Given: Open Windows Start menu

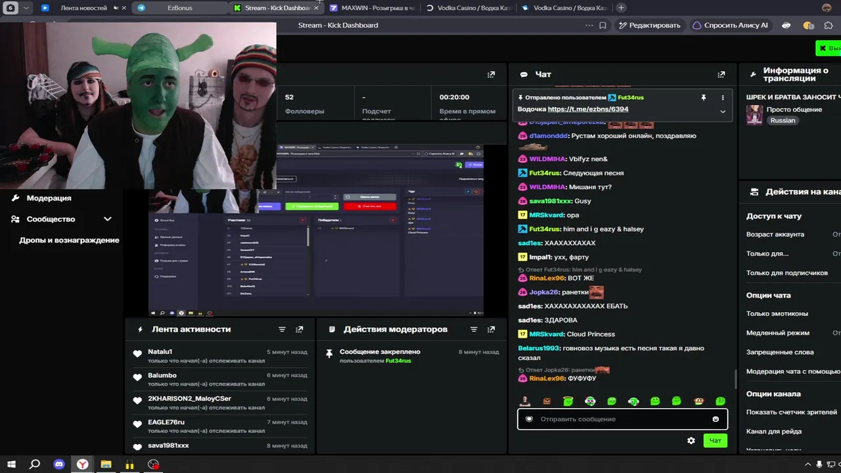Looking at the screenshot, I should 11,464.
